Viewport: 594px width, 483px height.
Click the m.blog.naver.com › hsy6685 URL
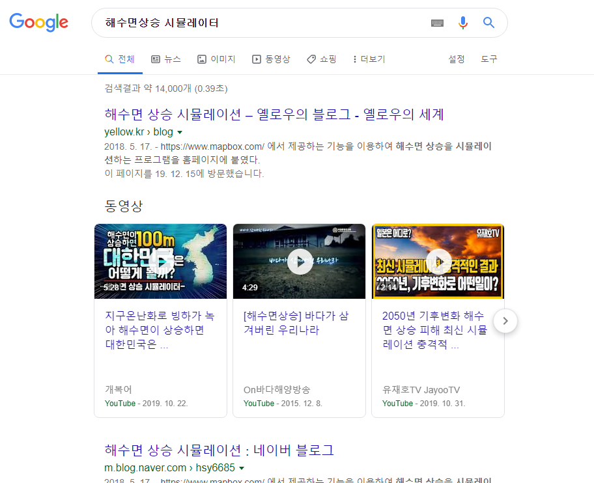click(170, 467)
